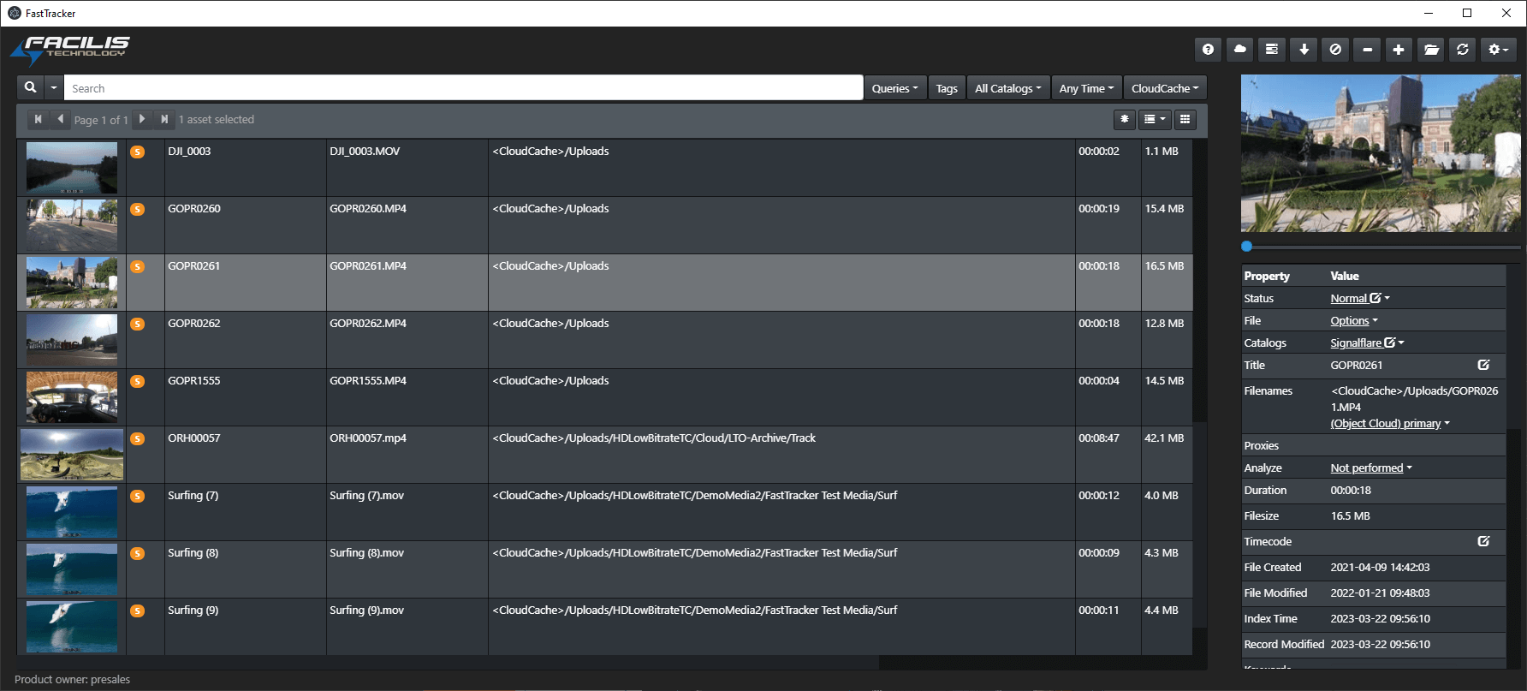
Task: Open the search options caret dropdown
Action: coord(54,87)
